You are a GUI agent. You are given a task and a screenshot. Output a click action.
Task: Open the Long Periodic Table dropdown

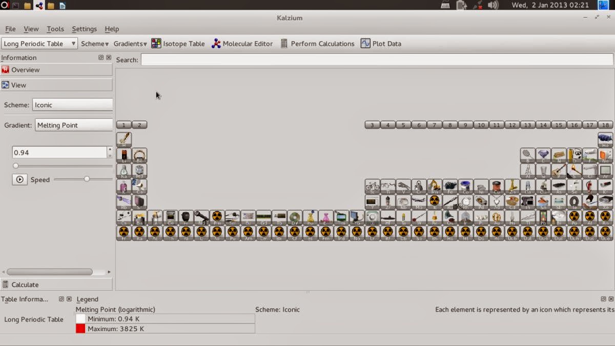pyautogui.click(x=39, y=44)
